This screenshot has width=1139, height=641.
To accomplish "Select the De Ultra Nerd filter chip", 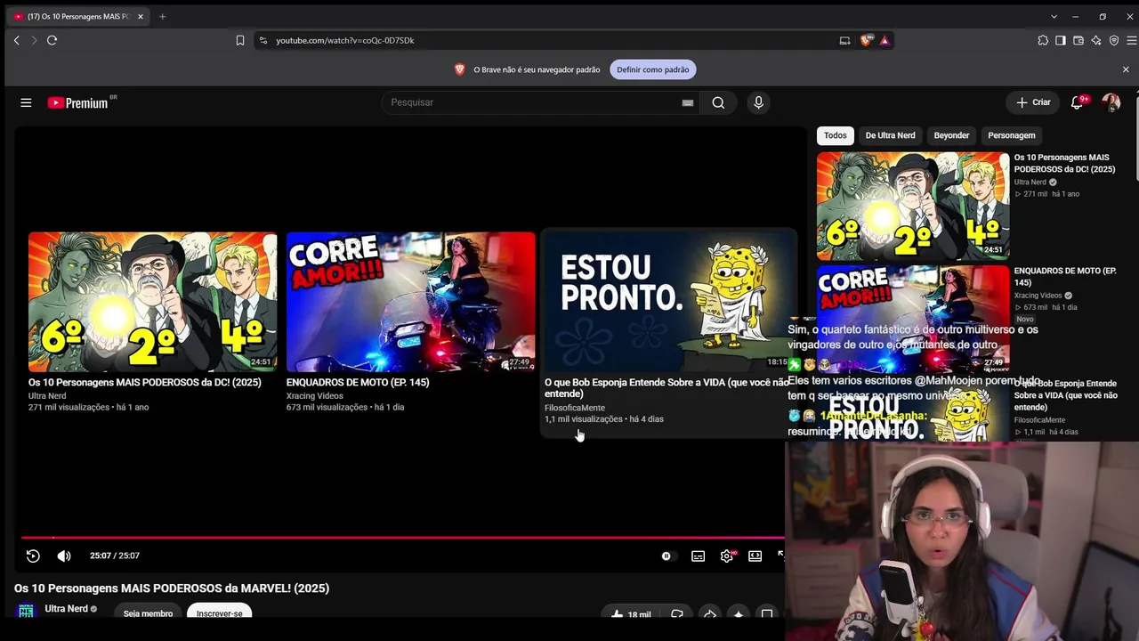I will pyautogui.click(x=890, y=135).
